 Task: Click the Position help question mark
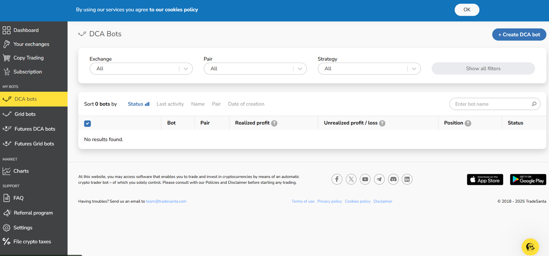pyautogui.click(x=468, y=123)
